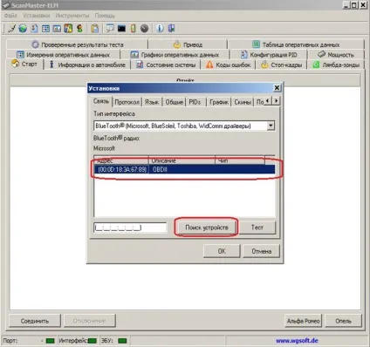Click the Порт green status indicator
The height and width of the screenshot is (347, 370).
pos(51,340)
